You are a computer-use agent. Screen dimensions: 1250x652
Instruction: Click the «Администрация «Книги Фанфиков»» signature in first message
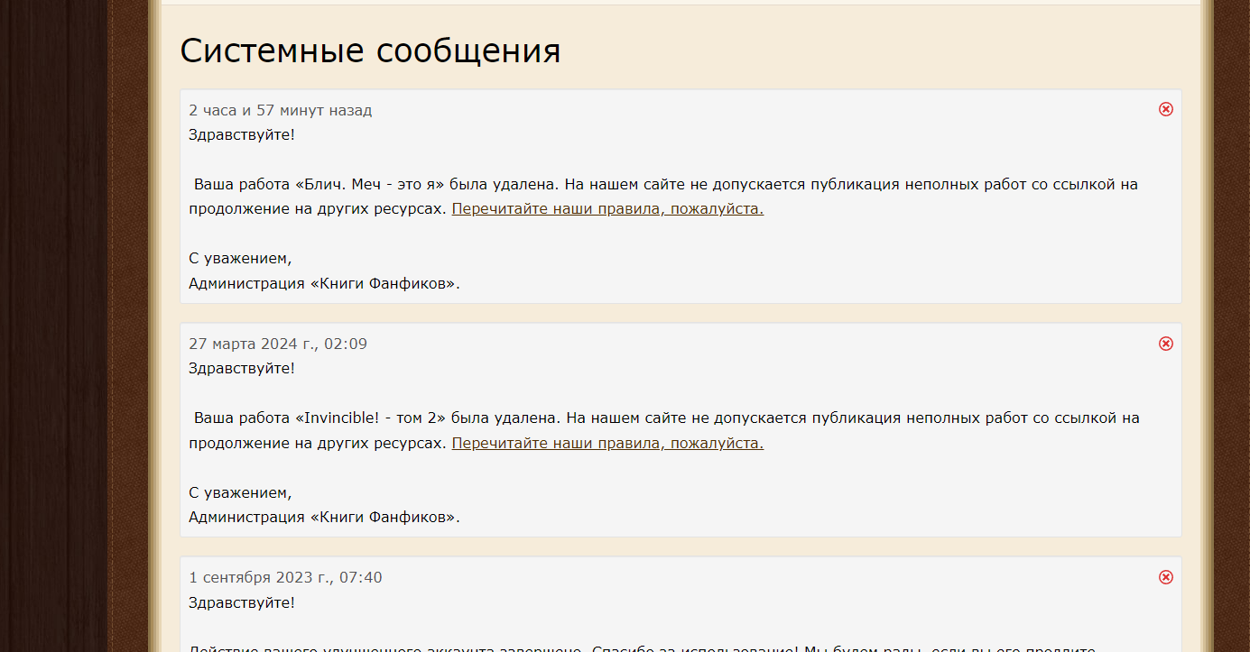coord(324,284)
